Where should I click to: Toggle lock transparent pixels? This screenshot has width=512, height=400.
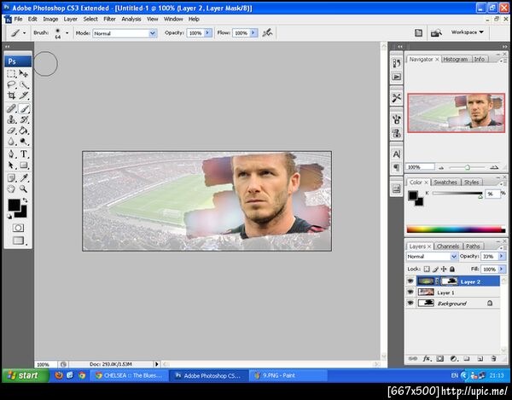(x=427, y=270)
